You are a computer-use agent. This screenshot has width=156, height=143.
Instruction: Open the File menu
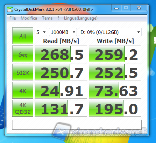pos(13,18)
